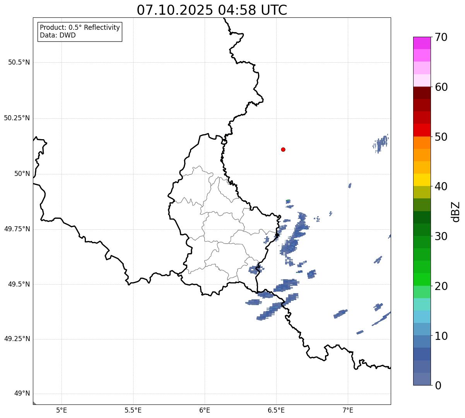Image resolution: width=465 pixels, height=418 pixels.
Task: Click the 50°N latitude label
Action: (x=22, y=174)
